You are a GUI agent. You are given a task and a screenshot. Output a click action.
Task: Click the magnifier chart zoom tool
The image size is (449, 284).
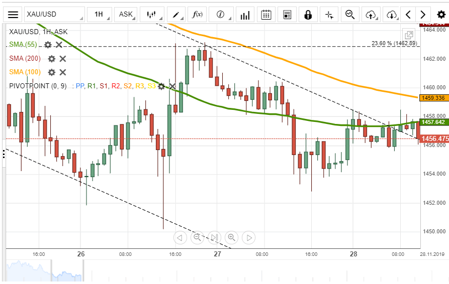pyautogui.click(x=350, y=14)
